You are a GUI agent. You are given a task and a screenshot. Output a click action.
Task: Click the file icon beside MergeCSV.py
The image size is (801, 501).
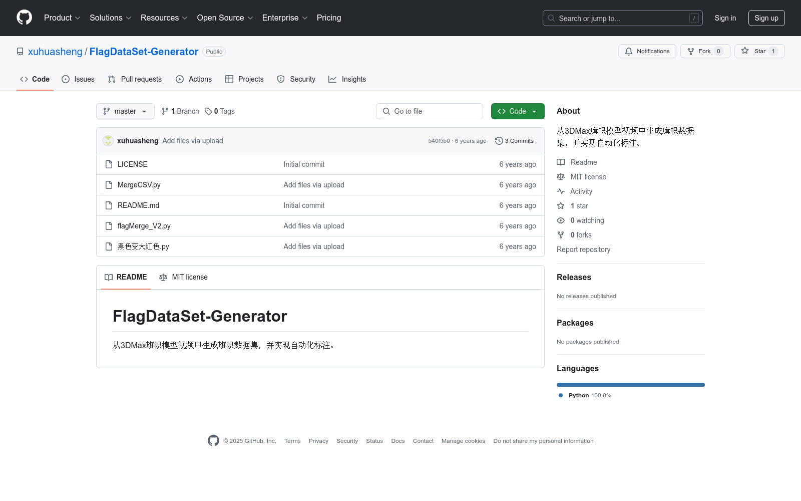109,185
